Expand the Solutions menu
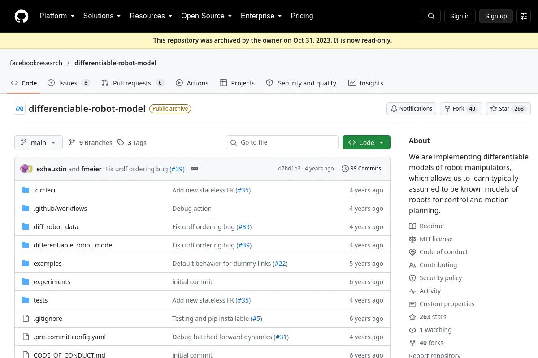Screen dimensions: 538x358 [102, 16]
